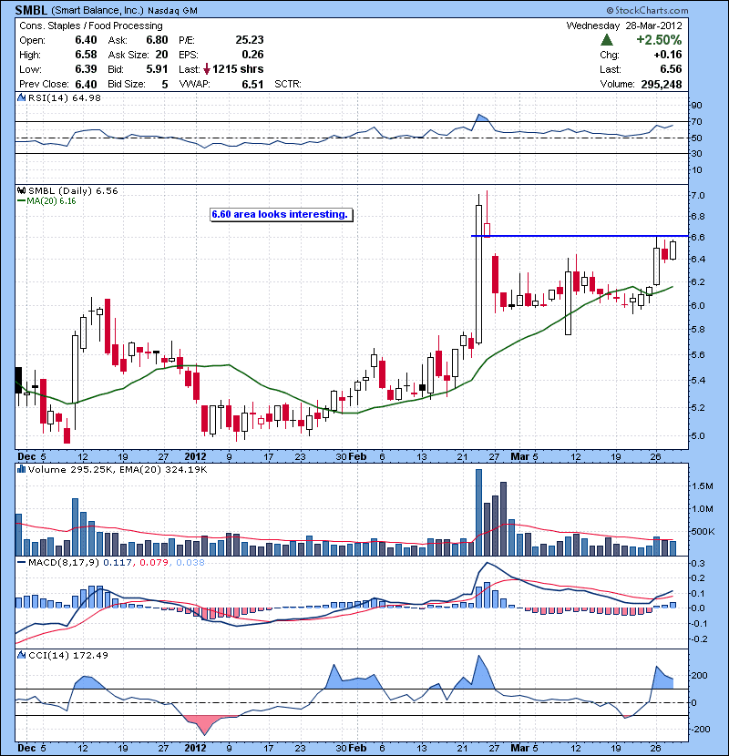Select the date Wednesday 28-Mar-2012
The width and height of the screenshot is (729, 756).
coord(624,26)
